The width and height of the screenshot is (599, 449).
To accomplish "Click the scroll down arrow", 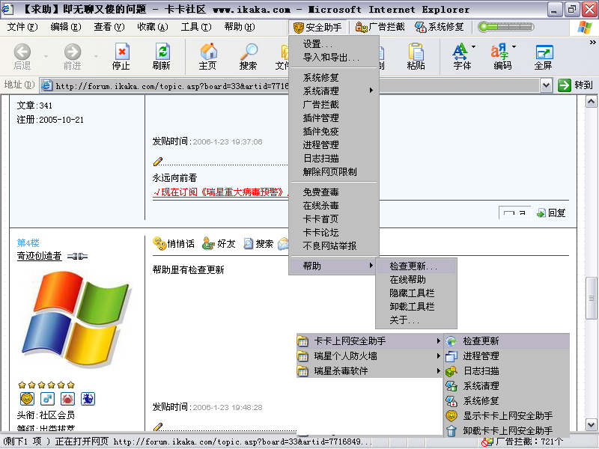I will click(591, 424).
